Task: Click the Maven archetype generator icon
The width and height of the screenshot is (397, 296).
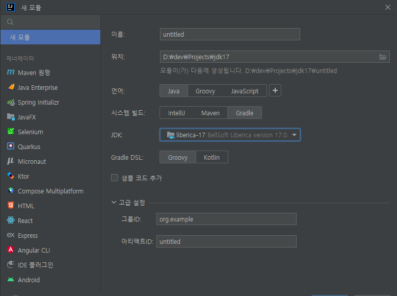Action: point(11,72)
